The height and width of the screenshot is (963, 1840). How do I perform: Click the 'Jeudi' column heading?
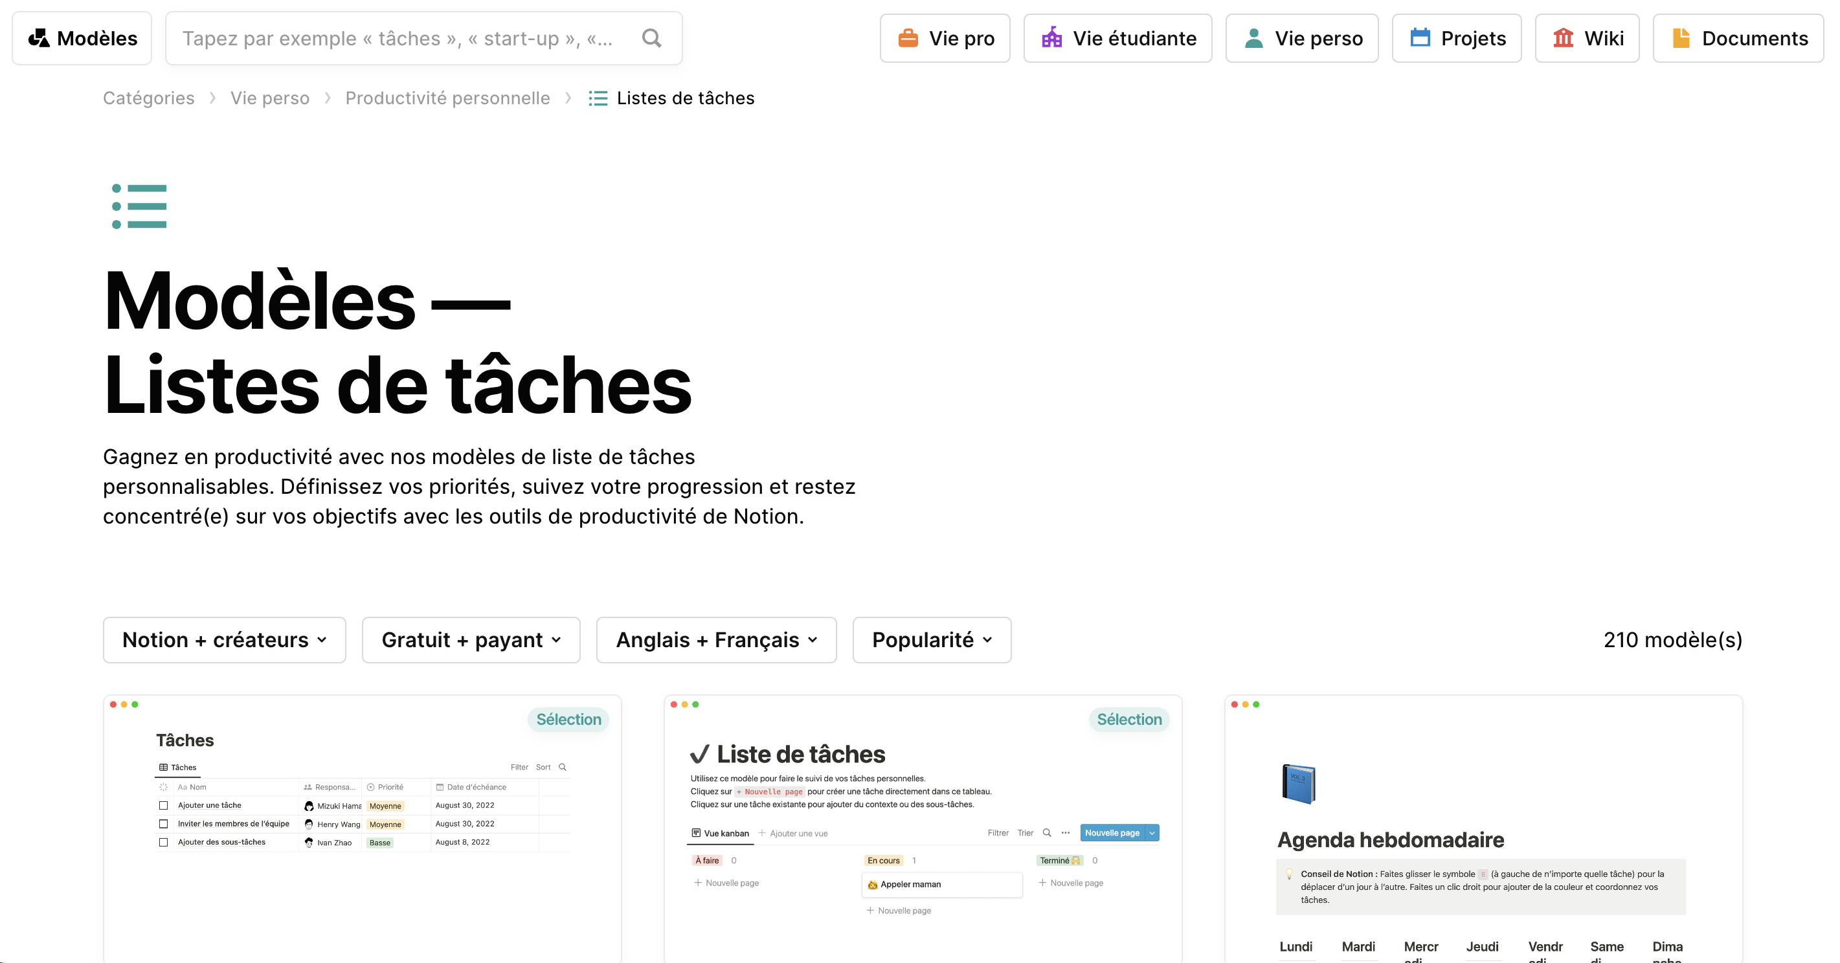point(1482,947)
